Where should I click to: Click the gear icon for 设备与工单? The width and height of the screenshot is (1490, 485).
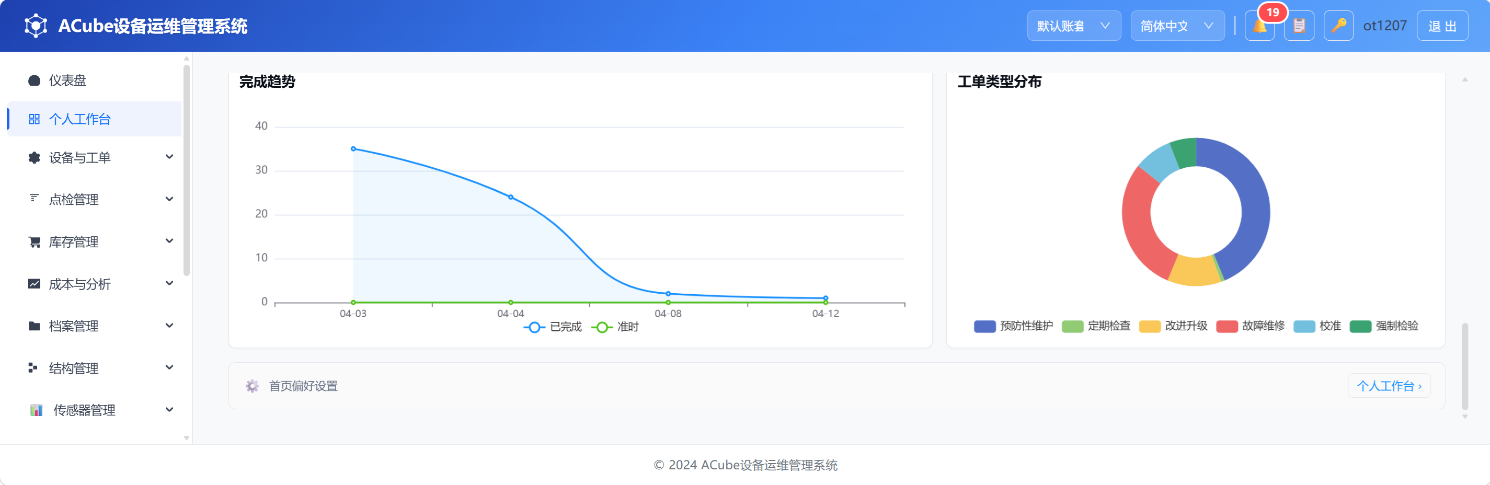click(x=34, y=158)
